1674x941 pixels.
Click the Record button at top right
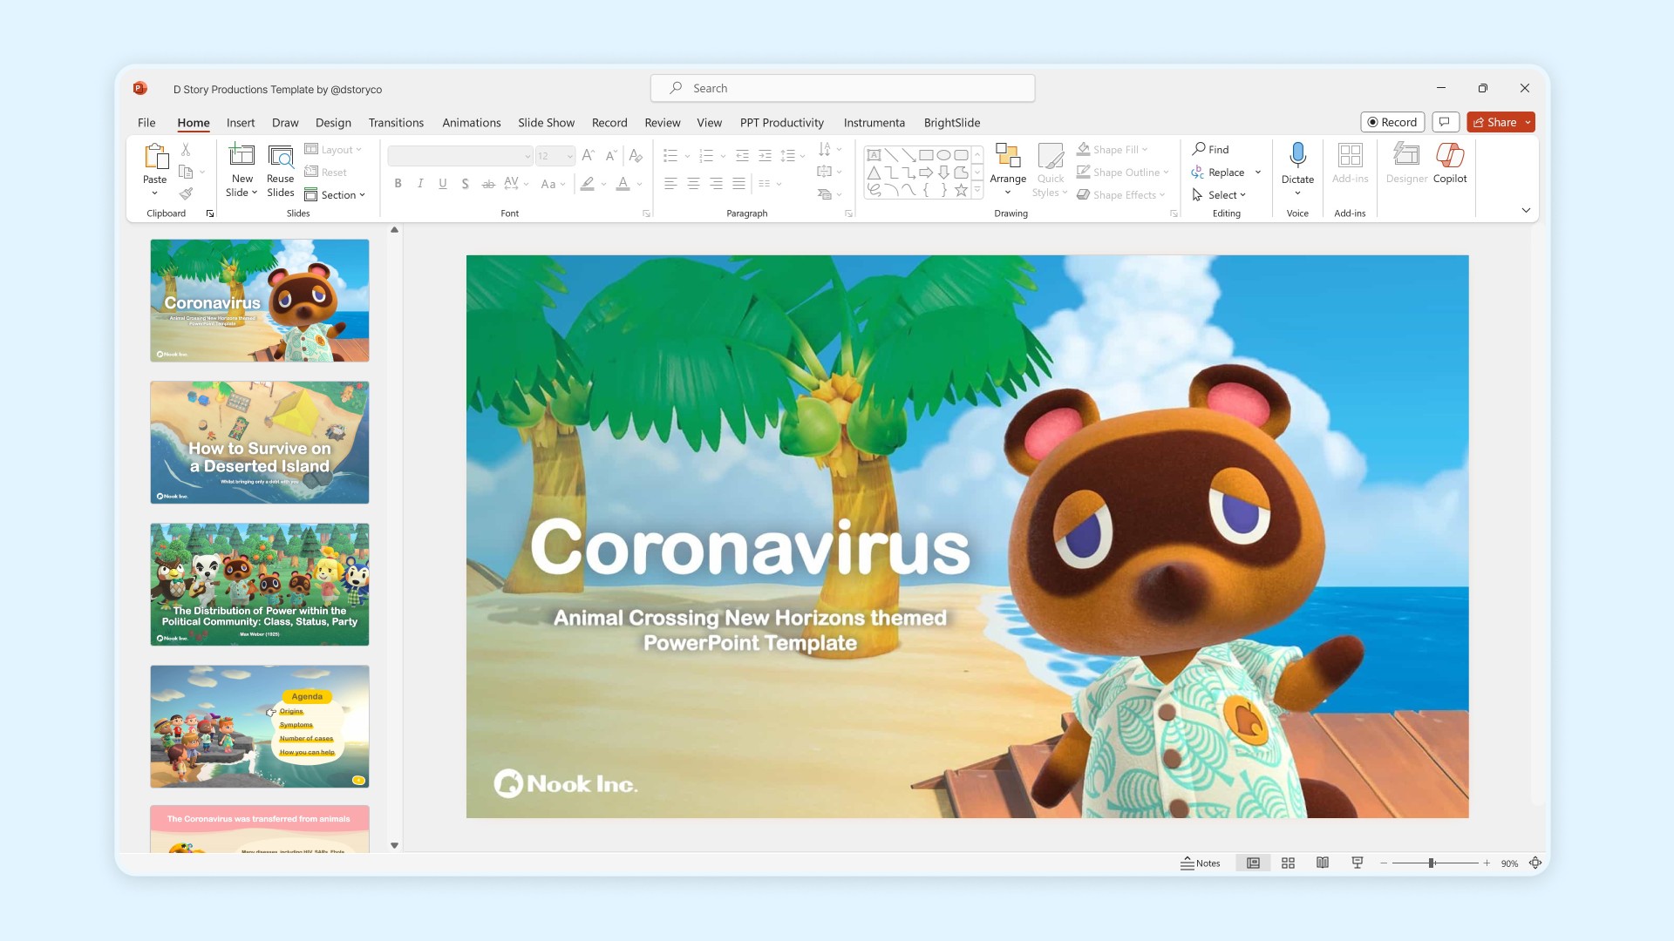point(1392,122)
